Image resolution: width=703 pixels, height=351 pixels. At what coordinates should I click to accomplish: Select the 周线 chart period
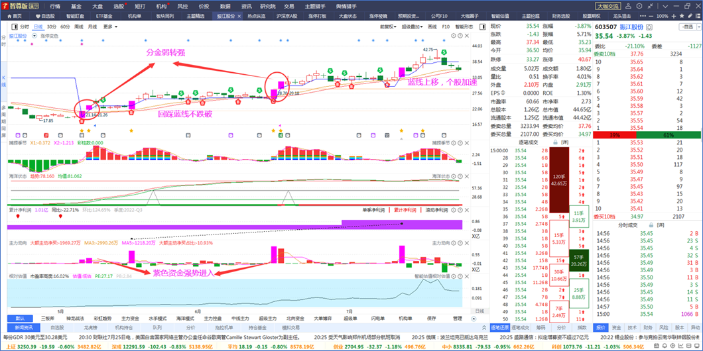[x=78, y=27]
